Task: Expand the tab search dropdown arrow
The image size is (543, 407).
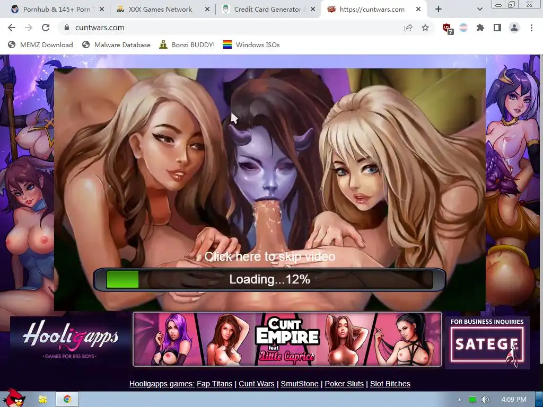Action: coord(479,10)
